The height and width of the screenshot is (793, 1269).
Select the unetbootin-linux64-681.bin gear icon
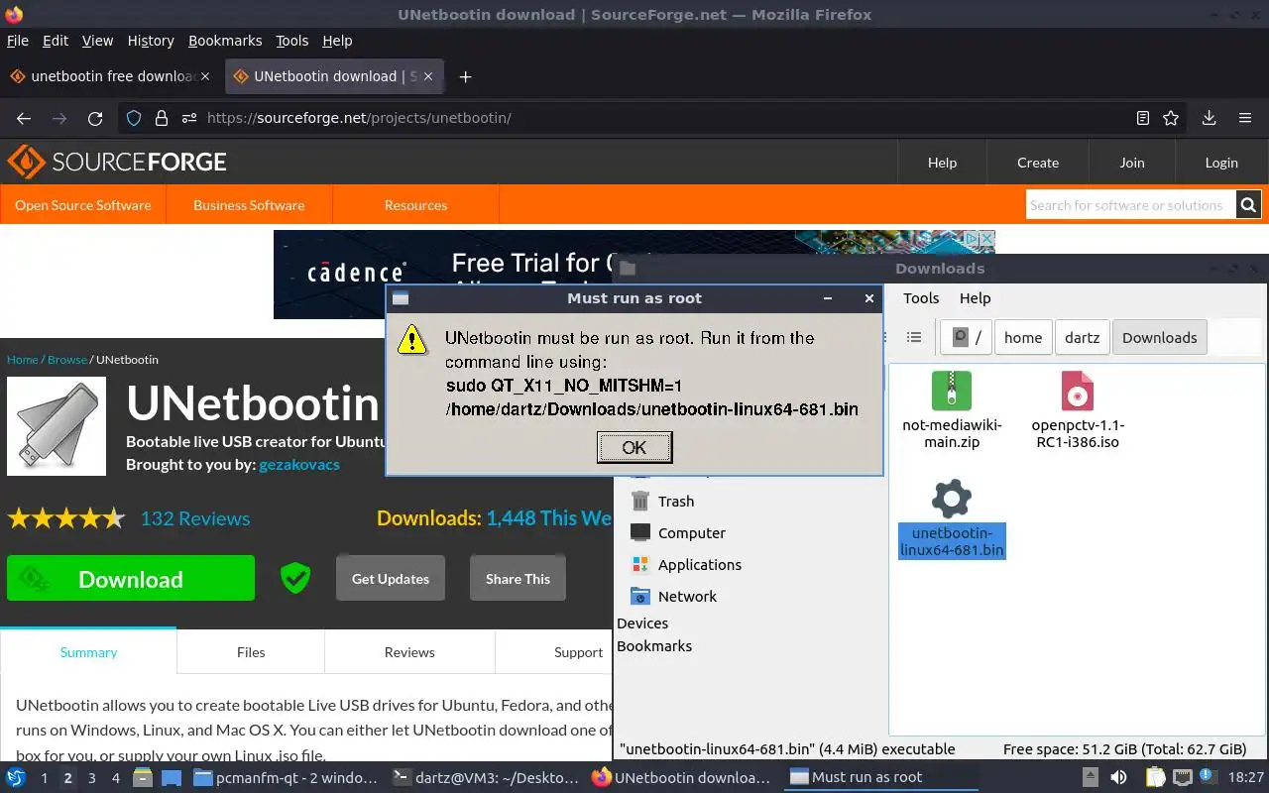[x=952, y=498]
